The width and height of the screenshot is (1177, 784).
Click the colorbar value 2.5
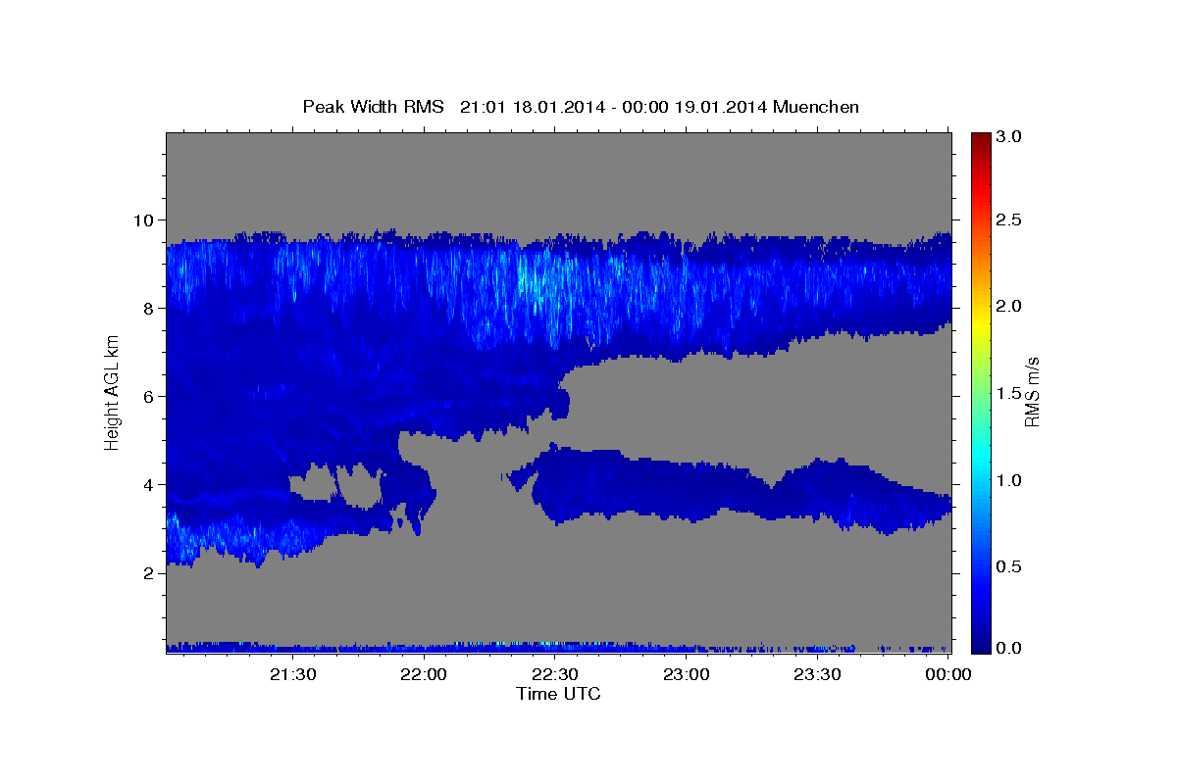tap(1010, 220)
